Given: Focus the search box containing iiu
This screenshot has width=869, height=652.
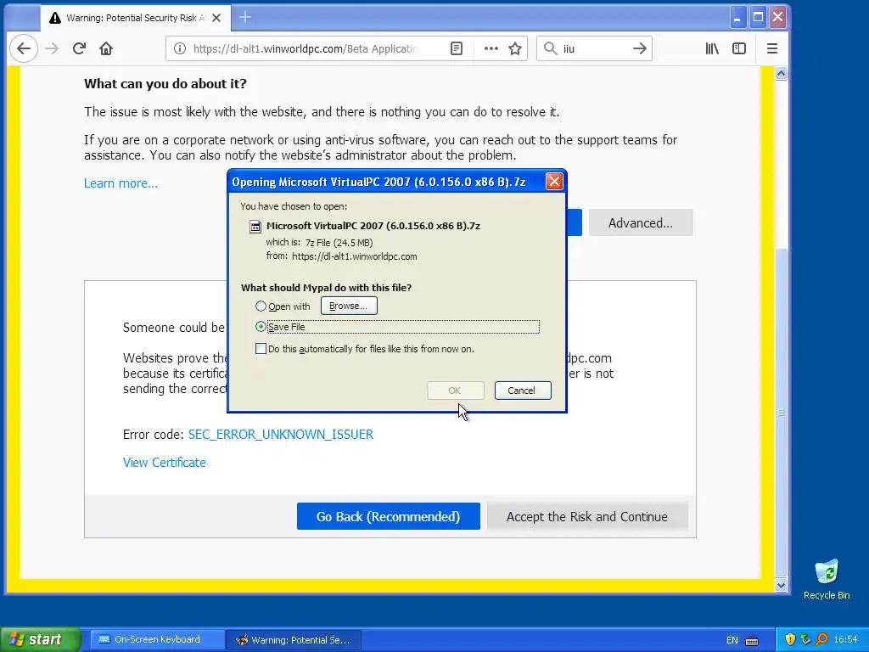Looking at the screenshot, I should tap(594, 48).
